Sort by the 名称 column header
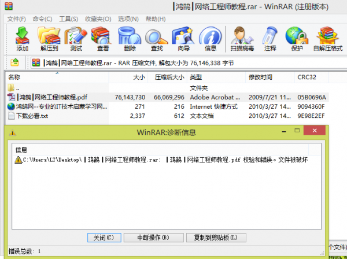The width and height of the screenshot is (347, 259). point(57,77)
